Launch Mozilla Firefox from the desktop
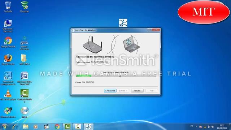 tap(8, 60)
